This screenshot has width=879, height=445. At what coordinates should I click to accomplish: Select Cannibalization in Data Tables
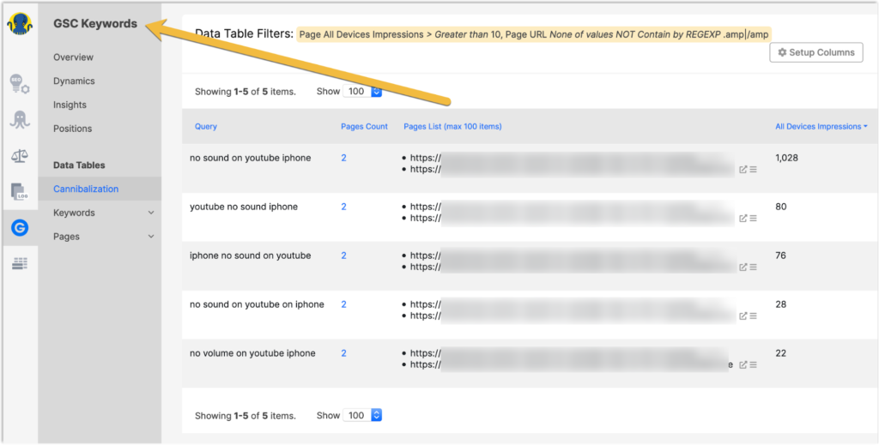tap(86, 189)
